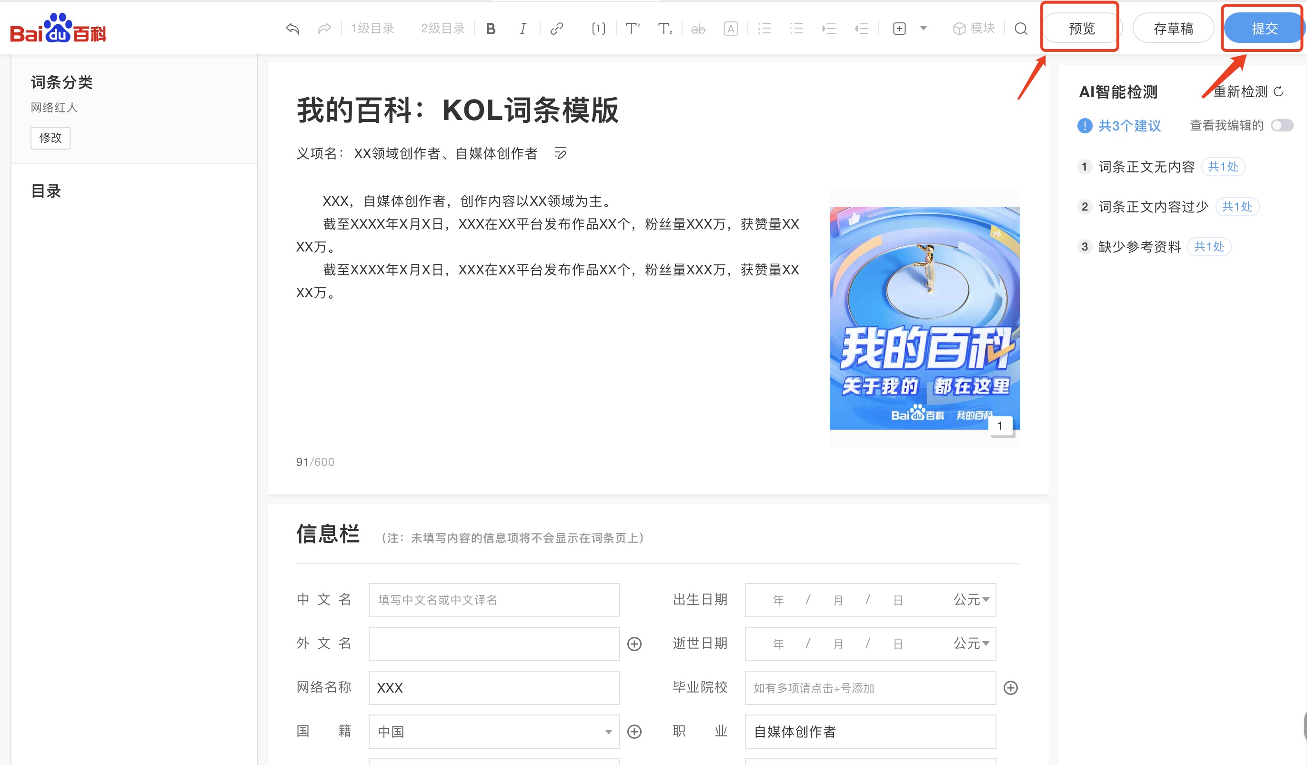1307x765 pixels.
Task: Click 共1处 badge beside 词条正文内容过少
Action: pos(1237,206)
